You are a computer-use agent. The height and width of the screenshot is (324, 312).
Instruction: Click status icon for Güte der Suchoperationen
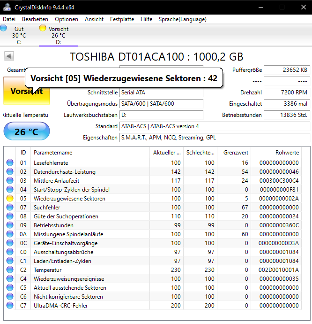10,216
